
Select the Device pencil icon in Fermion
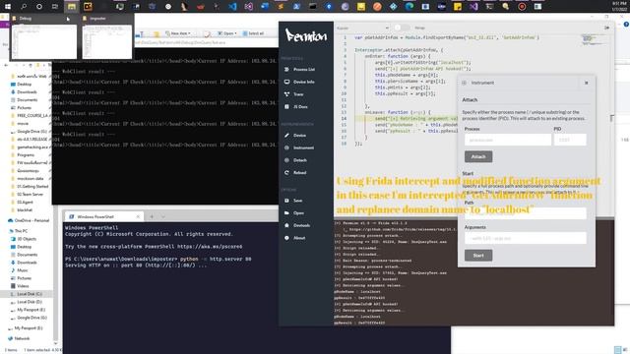point(286,136)
